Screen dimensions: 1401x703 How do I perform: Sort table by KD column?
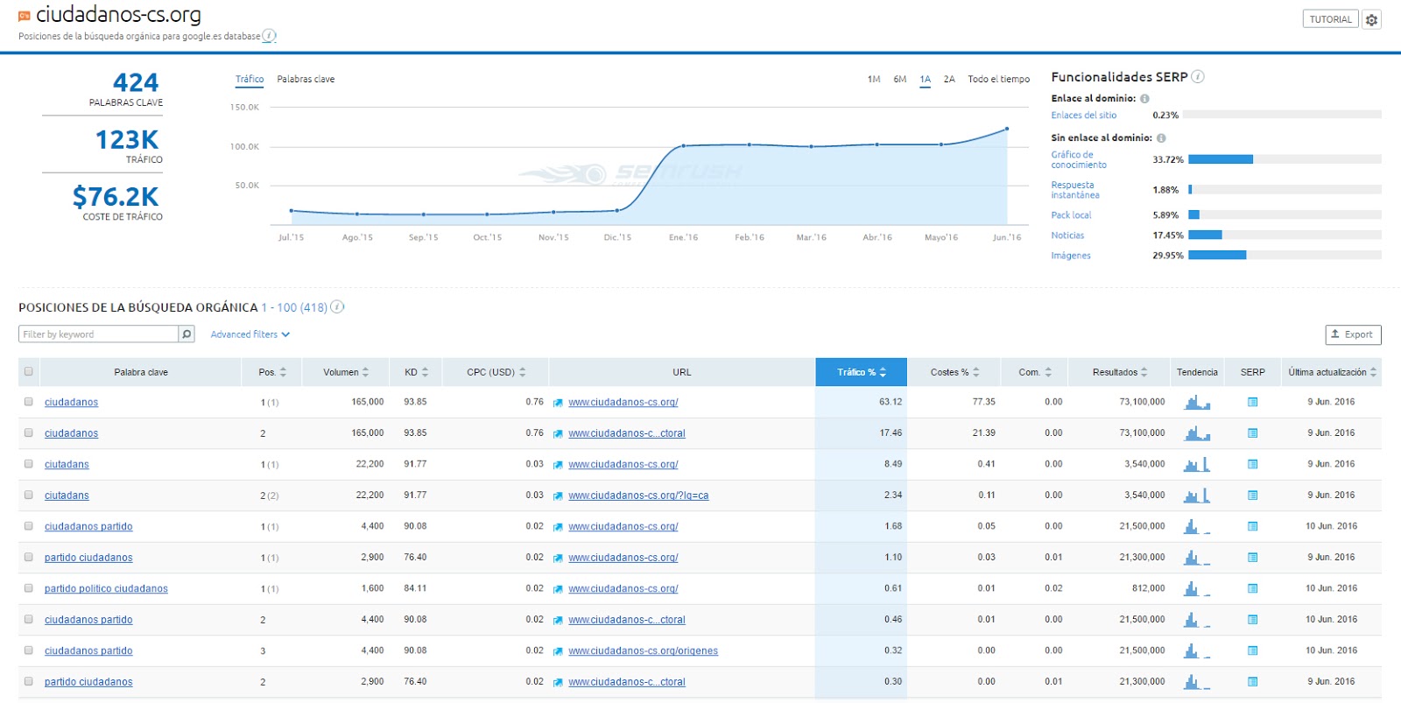tap(416, 372)
